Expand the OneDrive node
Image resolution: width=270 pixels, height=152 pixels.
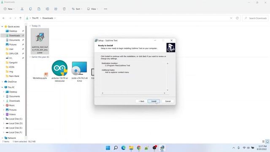pos(2,81)
